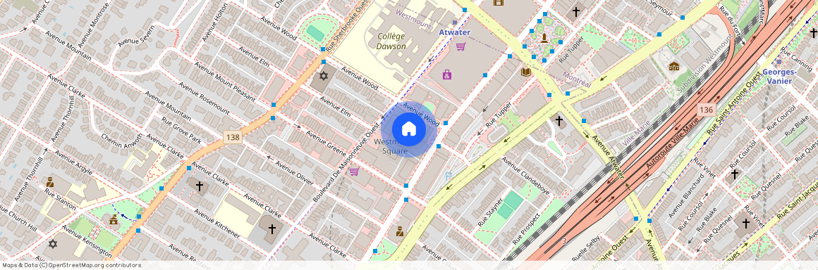Click the Avenue Montrose label
This screenshot has height=270, width=818.
pos(93,24)
